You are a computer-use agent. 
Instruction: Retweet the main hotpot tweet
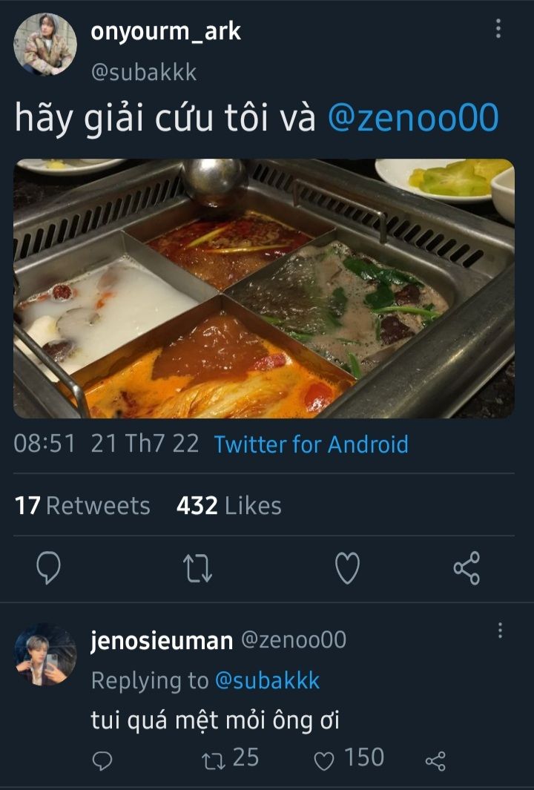coord(198,569)
